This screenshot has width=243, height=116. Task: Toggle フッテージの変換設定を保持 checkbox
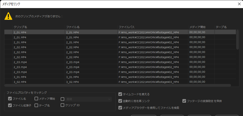[184, 101]
